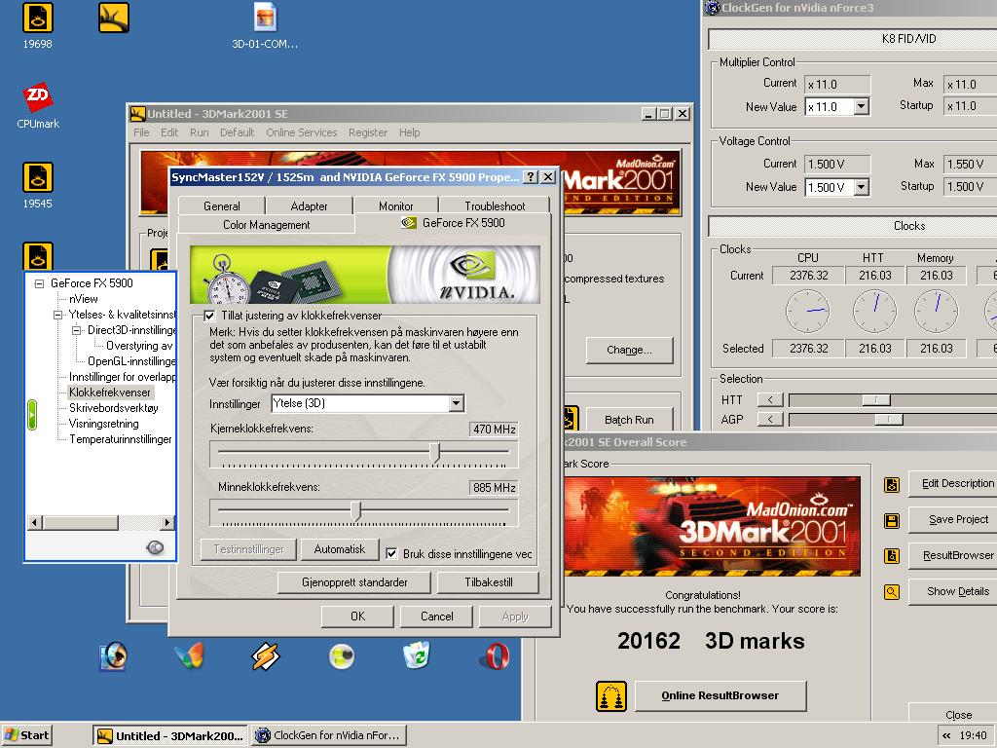Switch to the Adapter tab
This screenshot has width=997, height=748.
[x=309, y=206]
